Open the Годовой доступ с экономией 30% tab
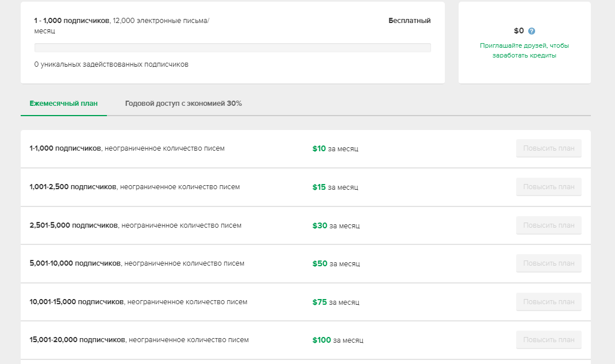 183,104
